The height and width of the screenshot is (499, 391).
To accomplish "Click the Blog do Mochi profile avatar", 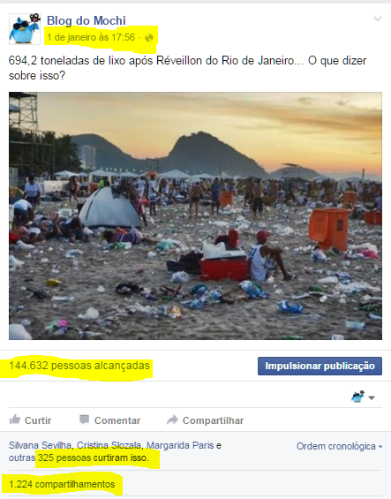I will [25, 29].
